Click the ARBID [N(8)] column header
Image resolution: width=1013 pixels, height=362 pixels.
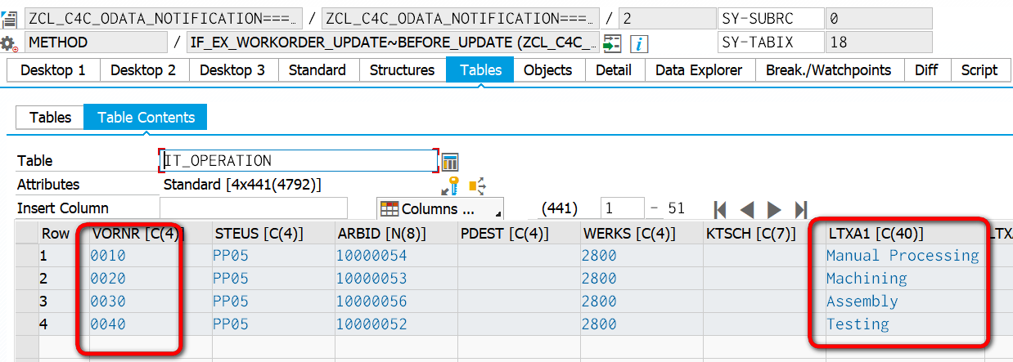pos(396,234)
